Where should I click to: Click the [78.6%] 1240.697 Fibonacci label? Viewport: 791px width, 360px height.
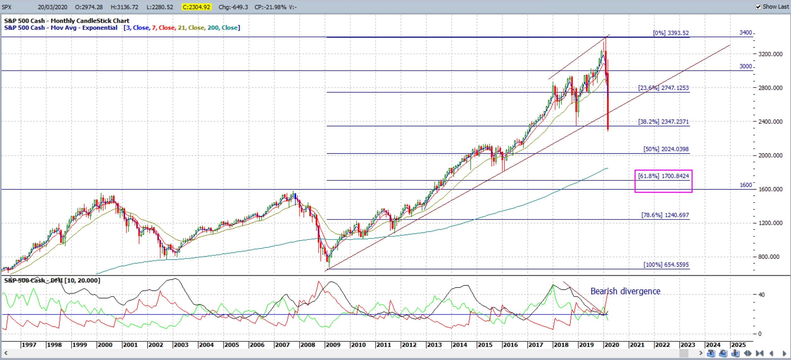tap(665, 215)
